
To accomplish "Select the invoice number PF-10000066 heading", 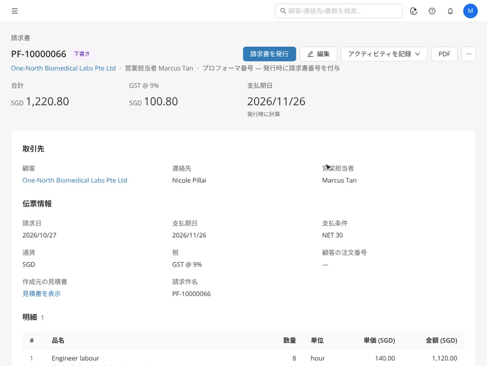I will tap(39, 54).
